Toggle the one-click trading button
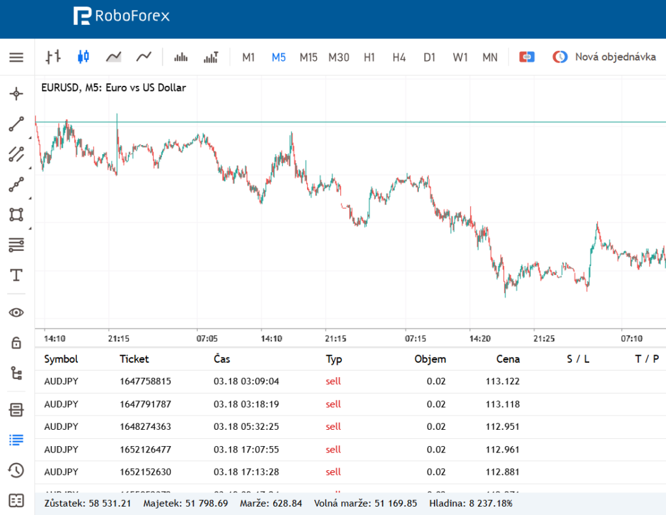The image size is (666, 515). point(526,57)
